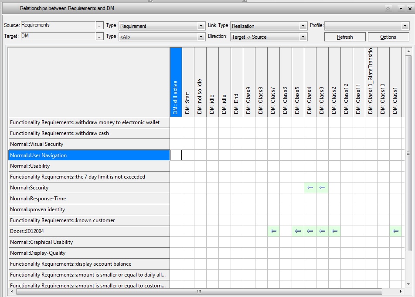Select row display account balance
The image size is (415, 297).
click(89, 264)
